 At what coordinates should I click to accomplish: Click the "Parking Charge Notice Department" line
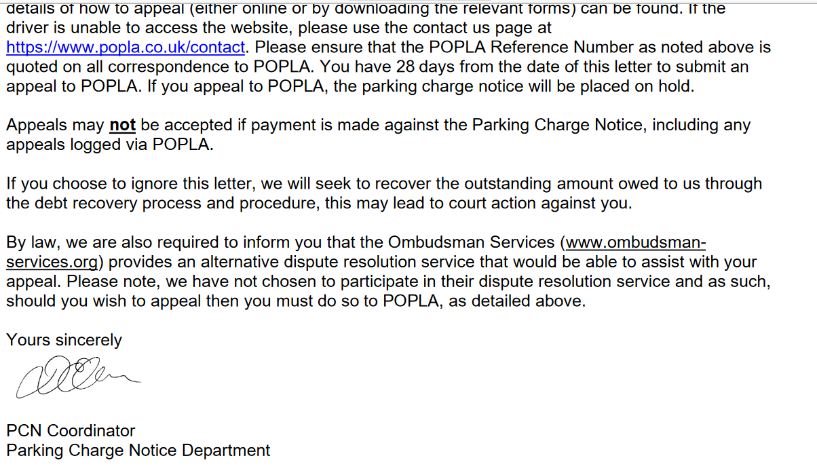[x=138, y=450]
